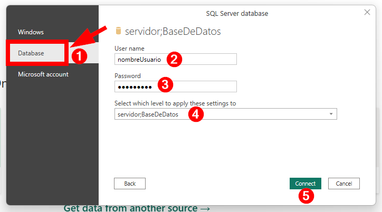Click the dropdown arrow for level selection
Screen dimensions: 382x212
331,114
